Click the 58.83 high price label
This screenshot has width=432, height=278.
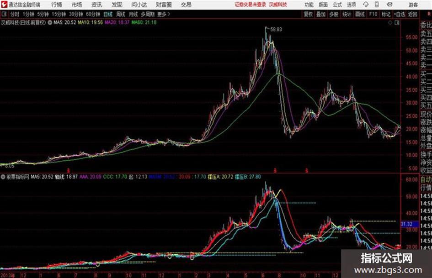[276, 29]
